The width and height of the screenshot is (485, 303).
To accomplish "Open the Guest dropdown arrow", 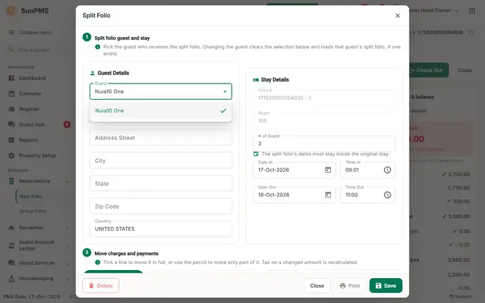I will (x=225, y=92).
